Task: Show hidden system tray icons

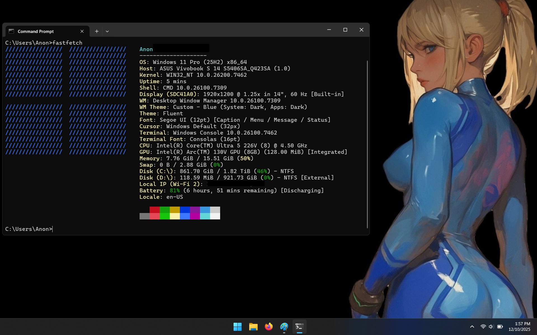Action: (472, 327)
